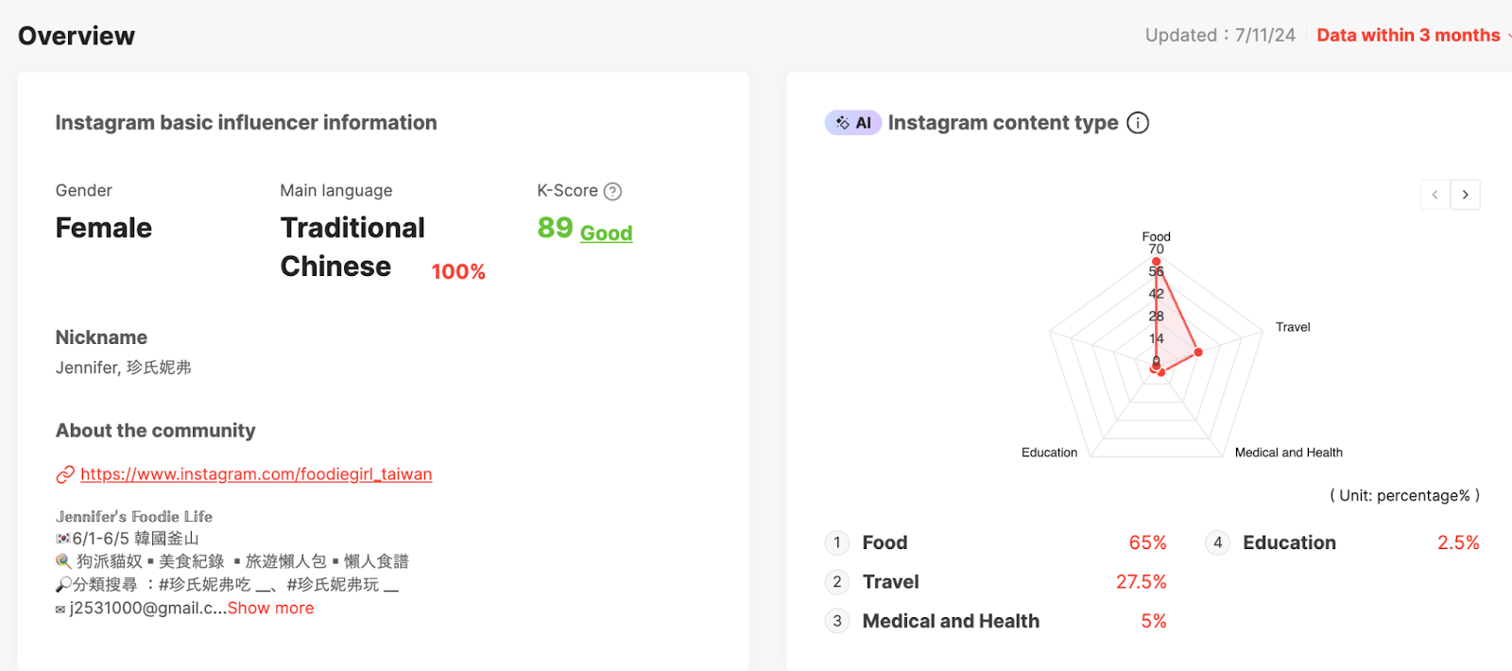1512x671 pixels.
Task: Click the Food data point on radar chart
Action: [1156, 262]
